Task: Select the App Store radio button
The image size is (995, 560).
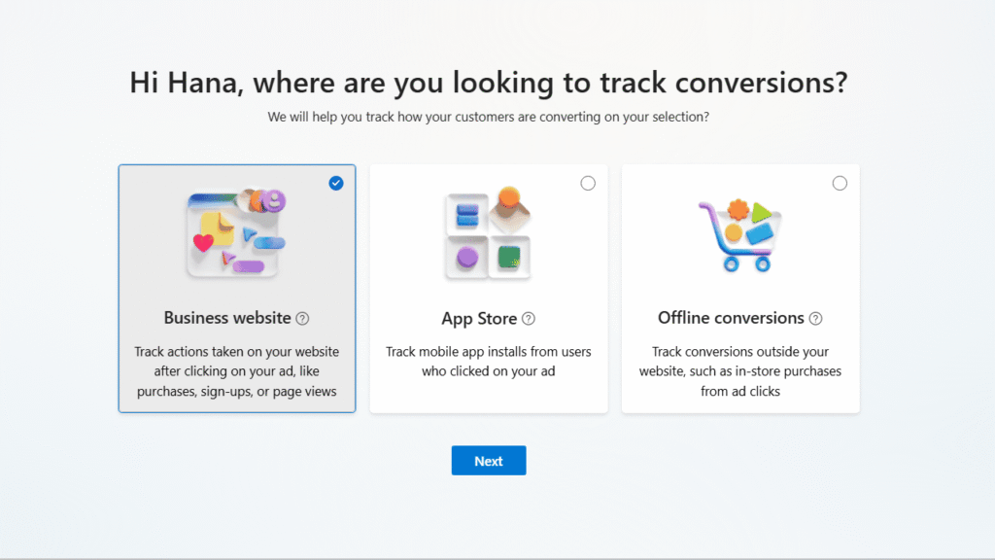Action: tap(588, 183)
